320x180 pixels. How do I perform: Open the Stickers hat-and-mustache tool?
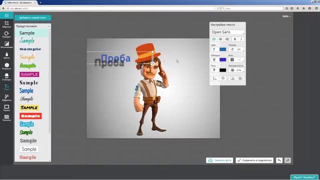coord(6,76)
